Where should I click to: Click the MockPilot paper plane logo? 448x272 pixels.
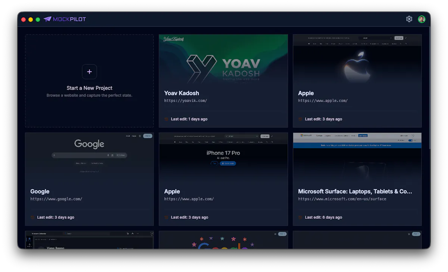[x=47, y=19]
